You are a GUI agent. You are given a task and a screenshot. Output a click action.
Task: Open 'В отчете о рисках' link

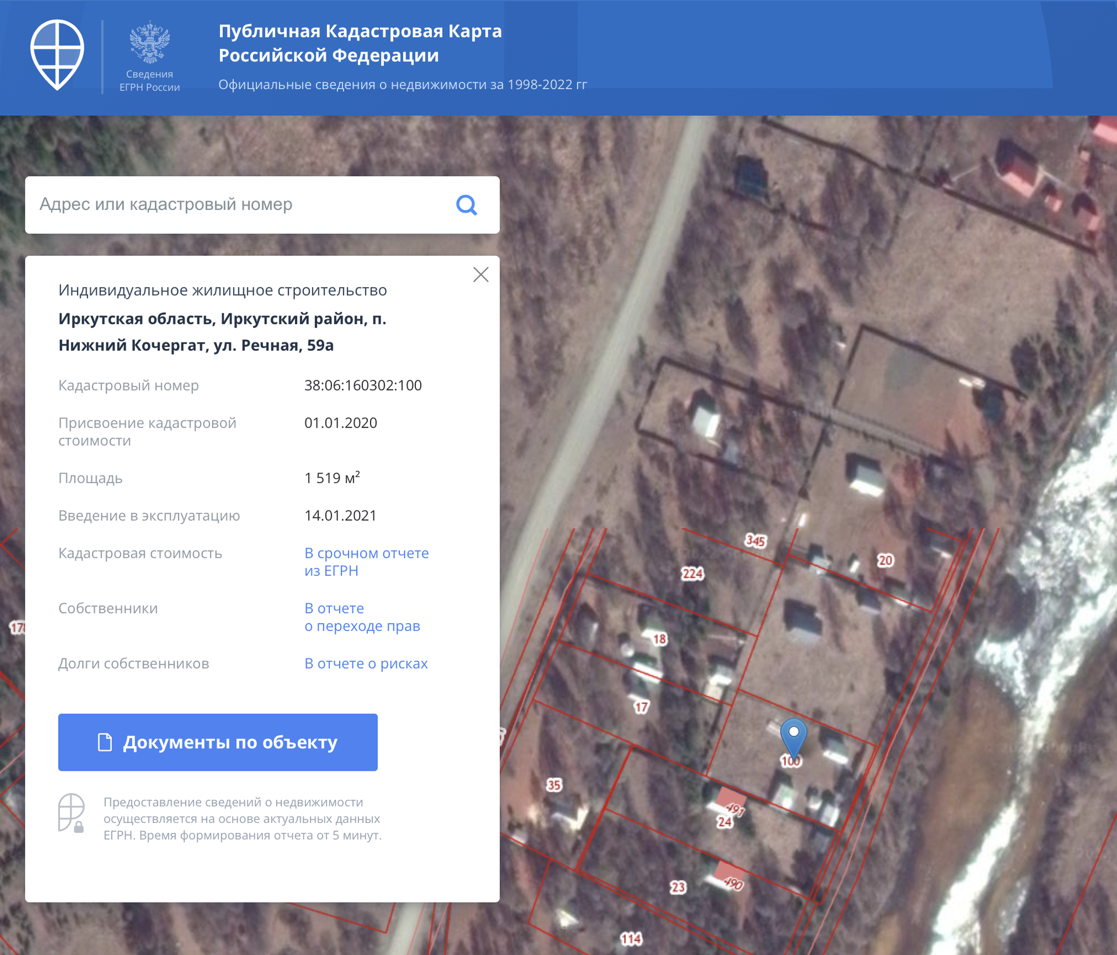(366, 664)
